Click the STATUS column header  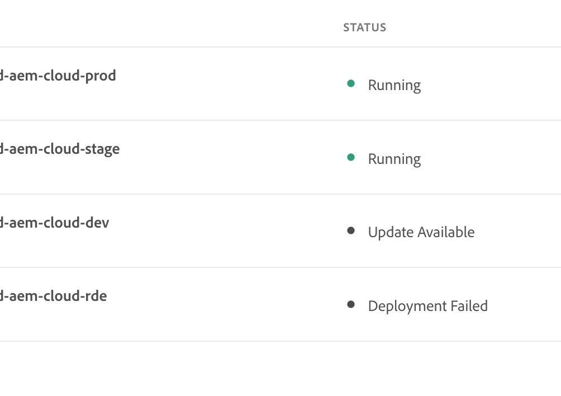coord(364,27)
